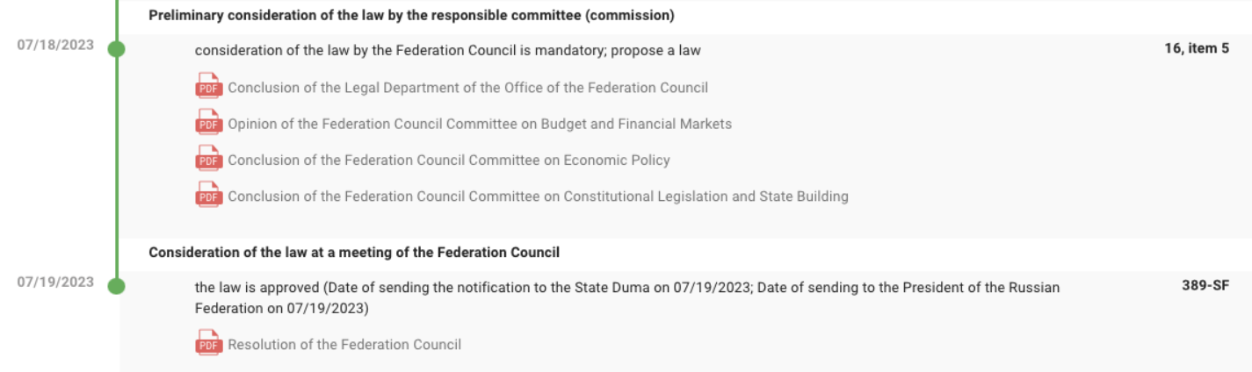
Task: Click Consideration of the law at a meeting heading
Action: click(354, 253)
